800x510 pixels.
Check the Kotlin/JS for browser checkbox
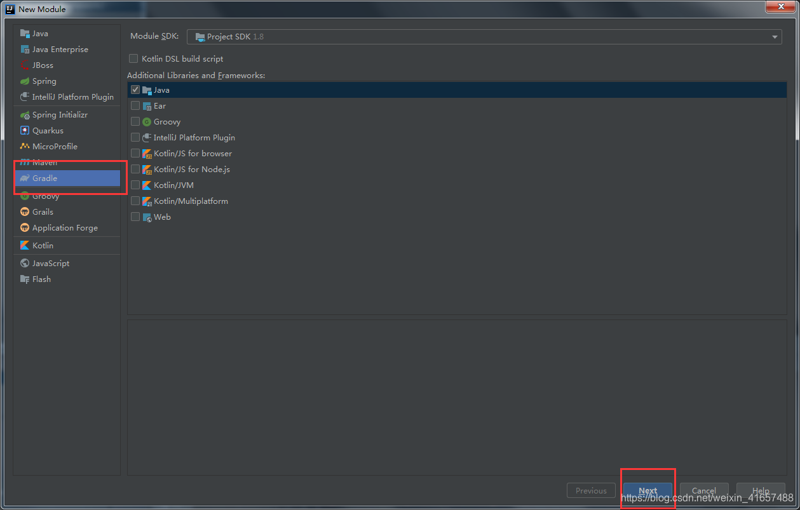pyautogui.click(x=135, y=154)
